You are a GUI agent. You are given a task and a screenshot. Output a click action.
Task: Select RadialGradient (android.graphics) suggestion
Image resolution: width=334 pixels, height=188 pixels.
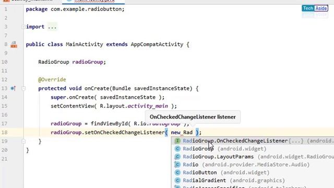253,180
